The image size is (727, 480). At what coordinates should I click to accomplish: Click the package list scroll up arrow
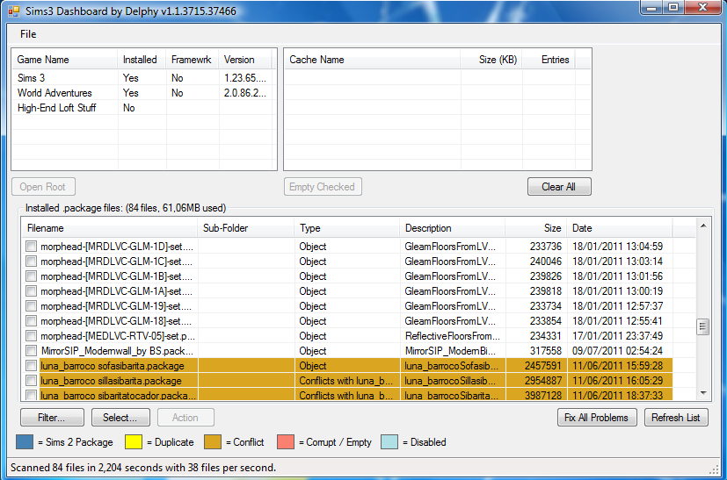(703, 226)
